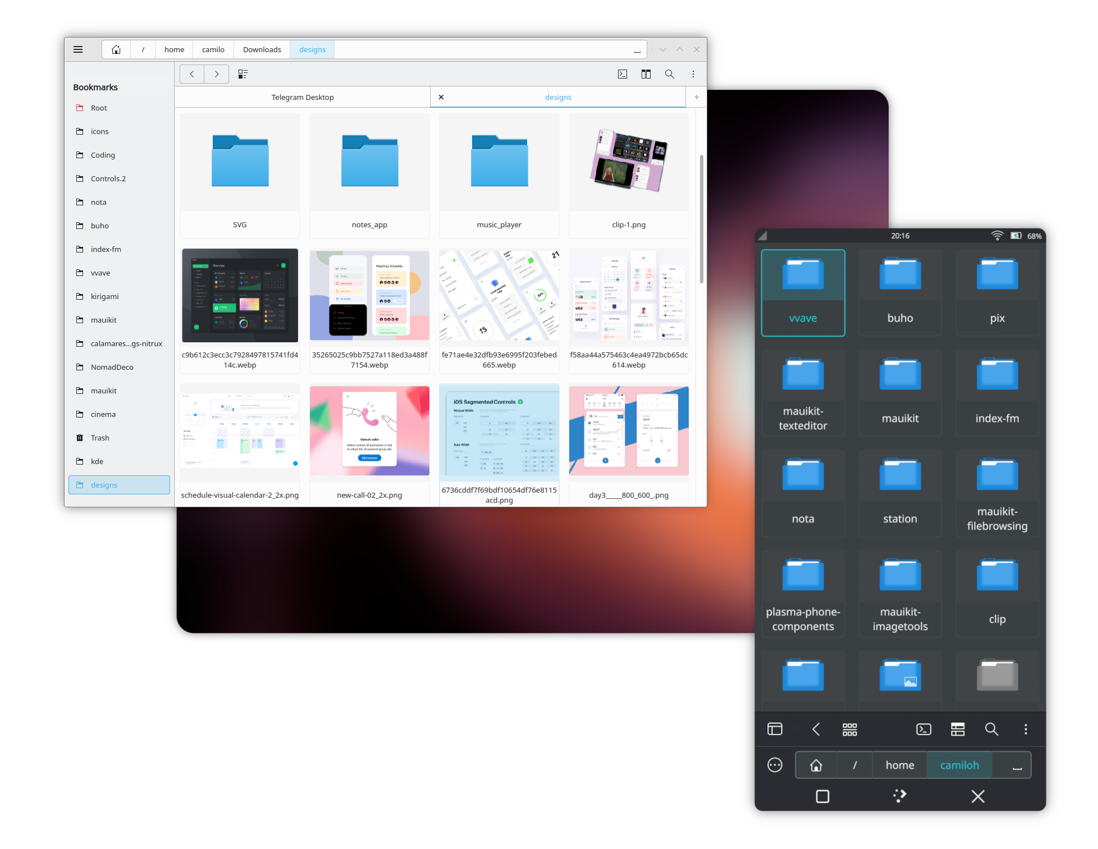Go forward with the right arrow button

[x=217, y=74]
